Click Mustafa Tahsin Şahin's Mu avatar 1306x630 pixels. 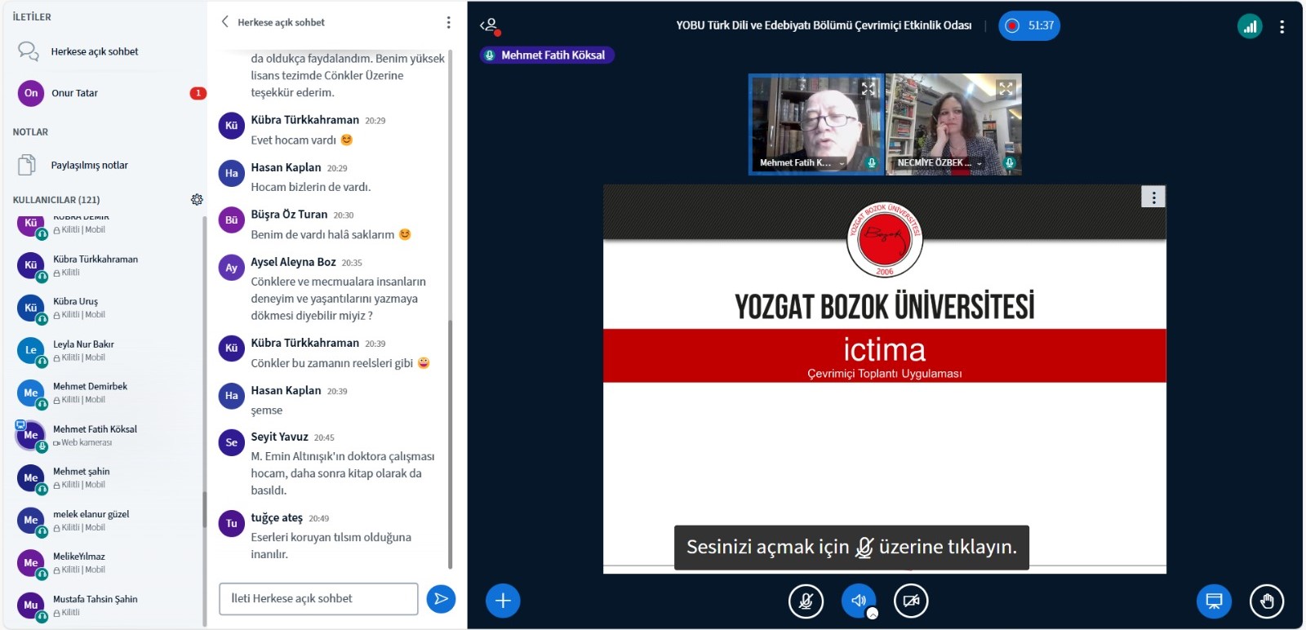pos(31,605)
